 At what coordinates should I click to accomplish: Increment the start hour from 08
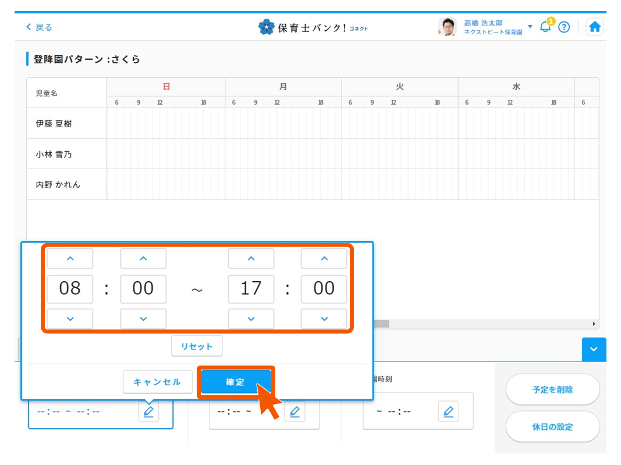[x=70, y=258]
